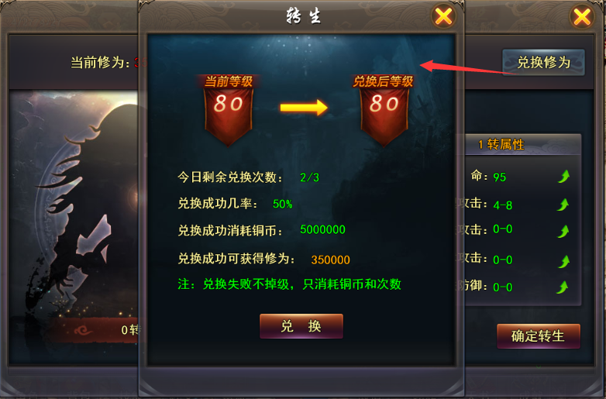
Task: Click the 当前等级 80 red badge
Action: pos(229,110)
